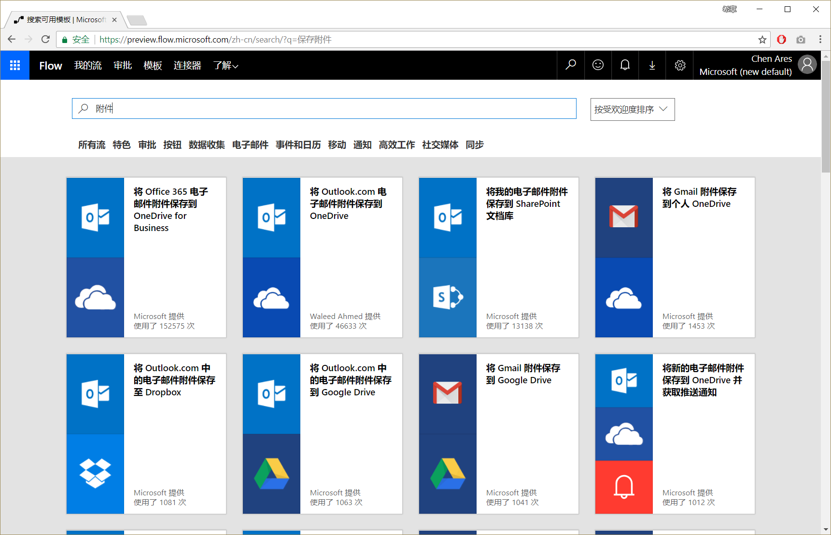Open the feedback smiley icon
Screen dimensions: 831x535
tap(598, 65)
